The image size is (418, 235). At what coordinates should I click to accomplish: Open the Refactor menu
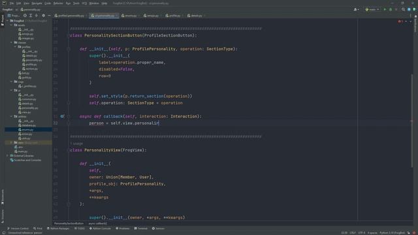(x=58, y=3)
